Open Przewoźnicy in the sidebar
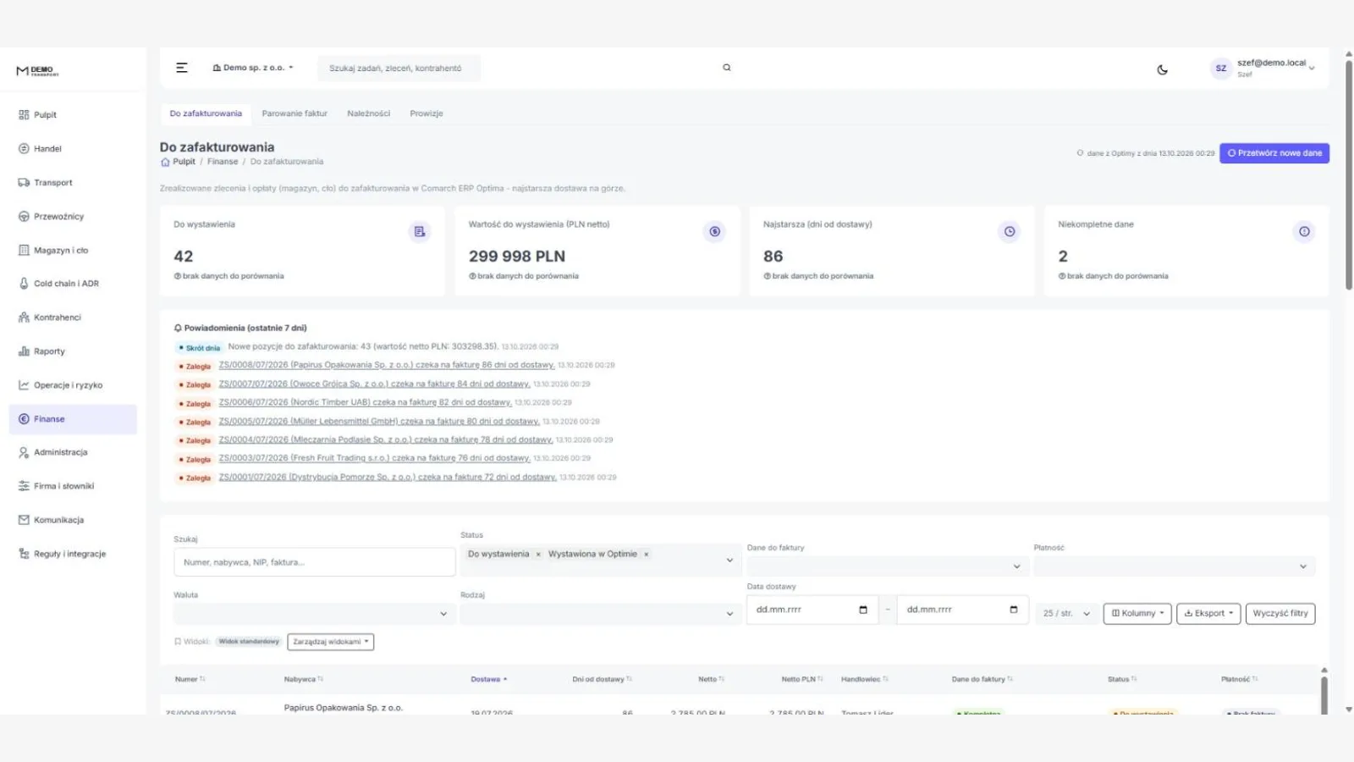 click(x=73, y=217)
